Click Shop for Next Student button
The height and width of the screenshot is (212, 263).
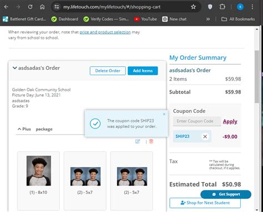205,203
